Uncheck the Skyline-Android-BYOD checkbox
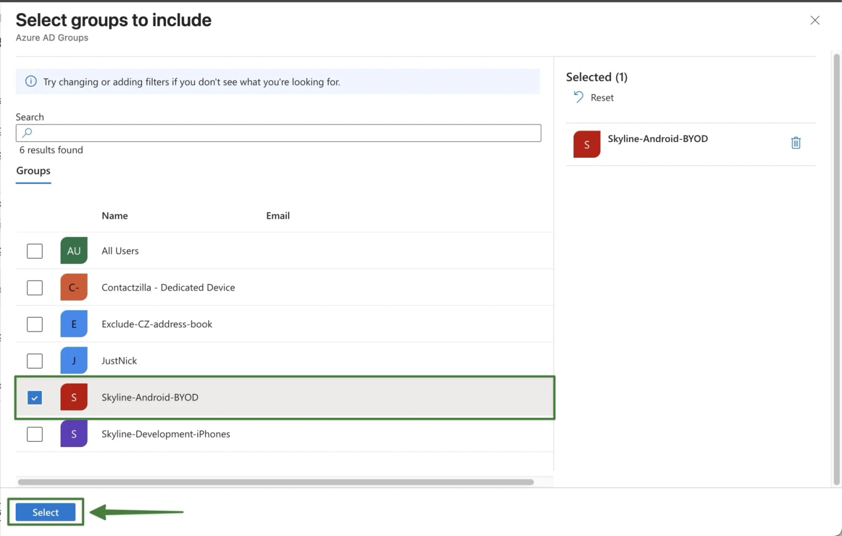842x536 pixels. pyautogui.click(x=35, y=398)
